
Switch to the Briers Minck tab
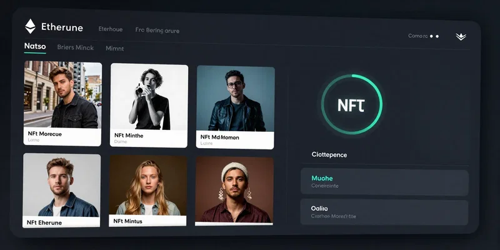(x=75, y=47)
